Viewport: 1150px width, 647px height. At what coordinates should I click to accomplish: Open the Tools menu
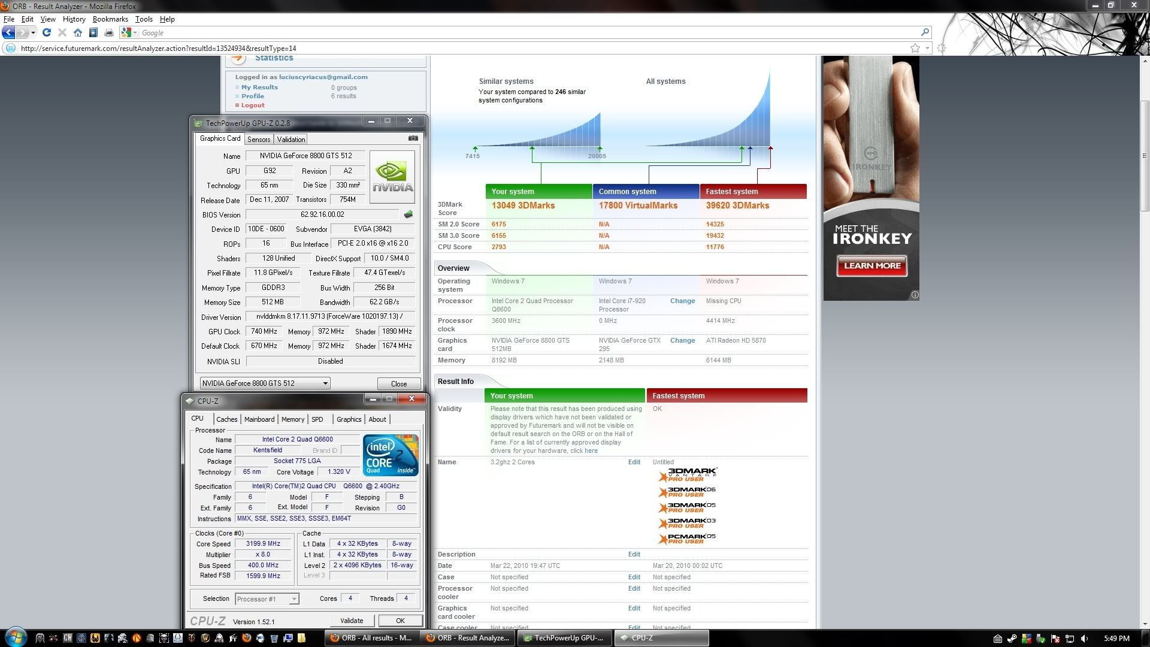144,19
